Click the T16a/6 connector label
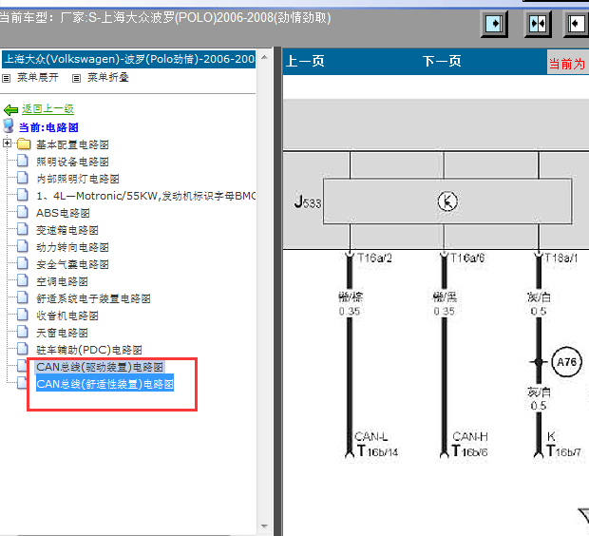This screenshot has width=589, height=536. [467, 258]
